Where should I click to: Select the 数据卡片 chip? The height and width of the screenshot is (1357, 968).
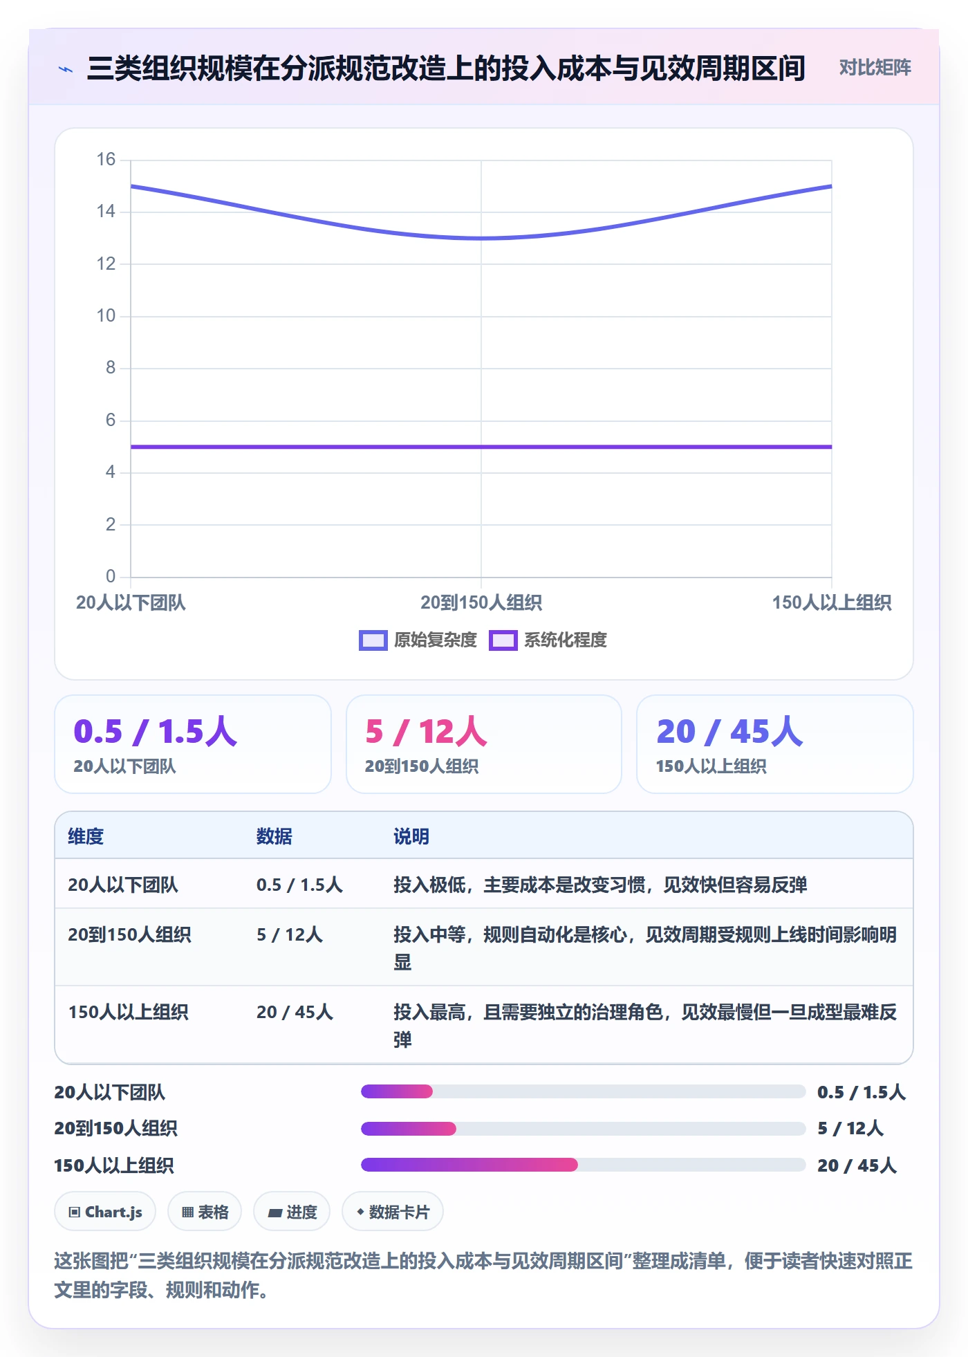(x=393, y=1212)
